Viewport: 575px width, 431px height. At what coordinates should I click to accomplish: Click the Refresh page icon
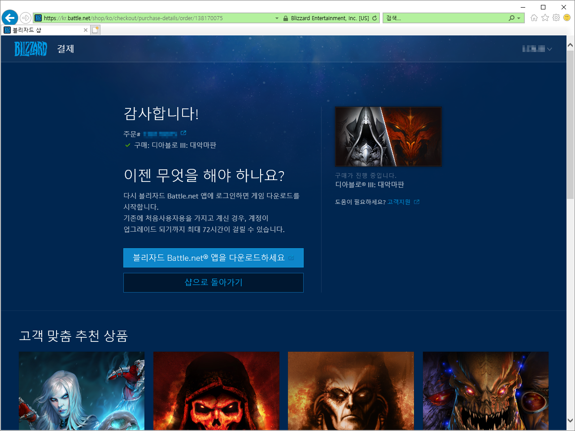tap(375, 18)
